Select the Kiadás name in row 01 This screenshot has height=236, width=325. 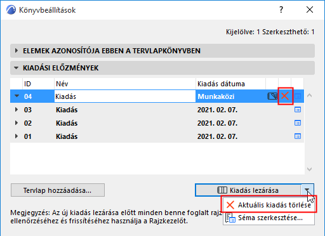67,136
